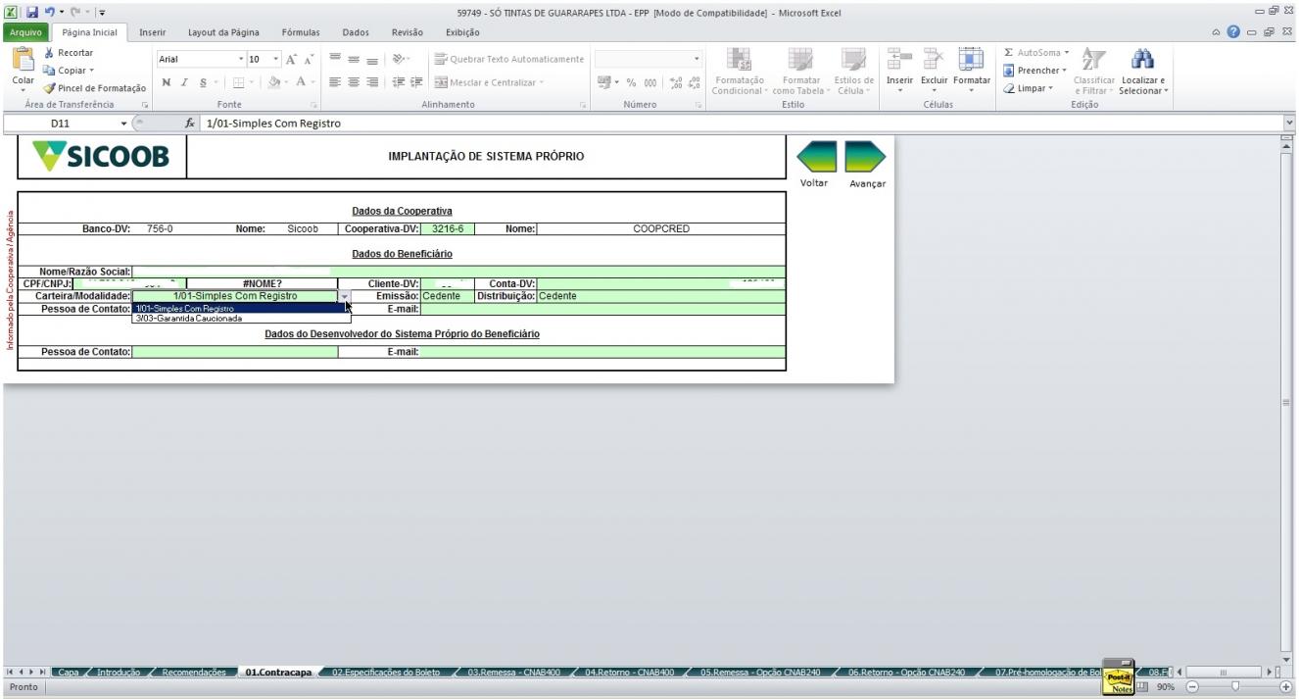Click the AutoSoma button
1299x699 pixels.
click(1036, 53)
